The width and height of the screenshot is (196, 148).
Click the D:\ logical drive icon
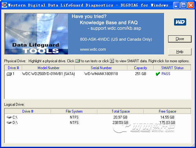pos(9,123)
